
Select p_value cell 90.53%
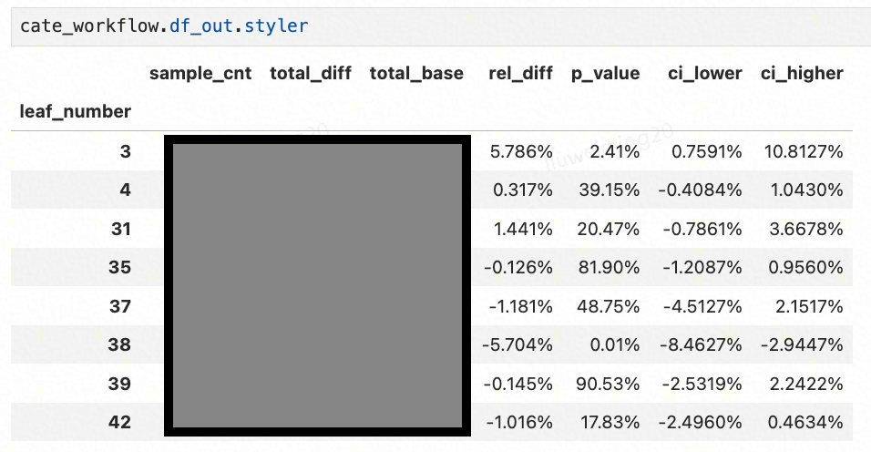(609, 384)
